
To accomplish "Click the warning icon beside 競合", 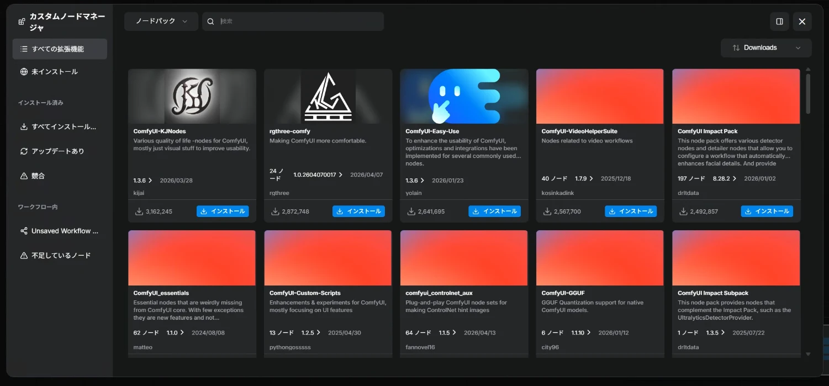I will pyautogui.click(x=24, y=176).
